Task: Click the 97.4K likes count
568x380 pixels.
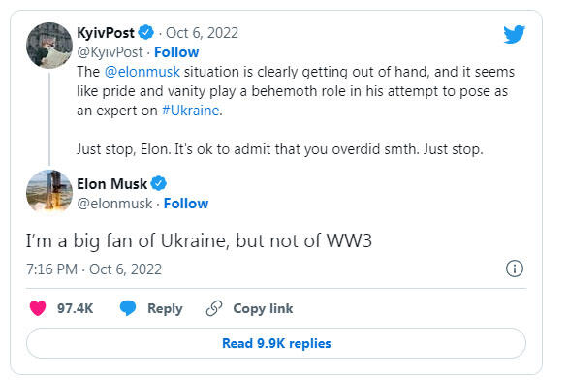Action: [75, 308]
